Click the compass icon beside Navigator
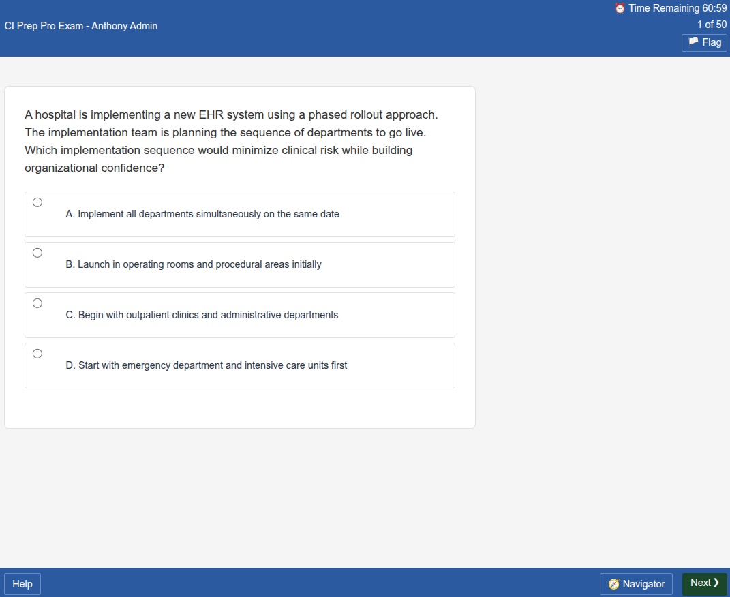This screenshot has width=730, height=597. tap(613, 584)
